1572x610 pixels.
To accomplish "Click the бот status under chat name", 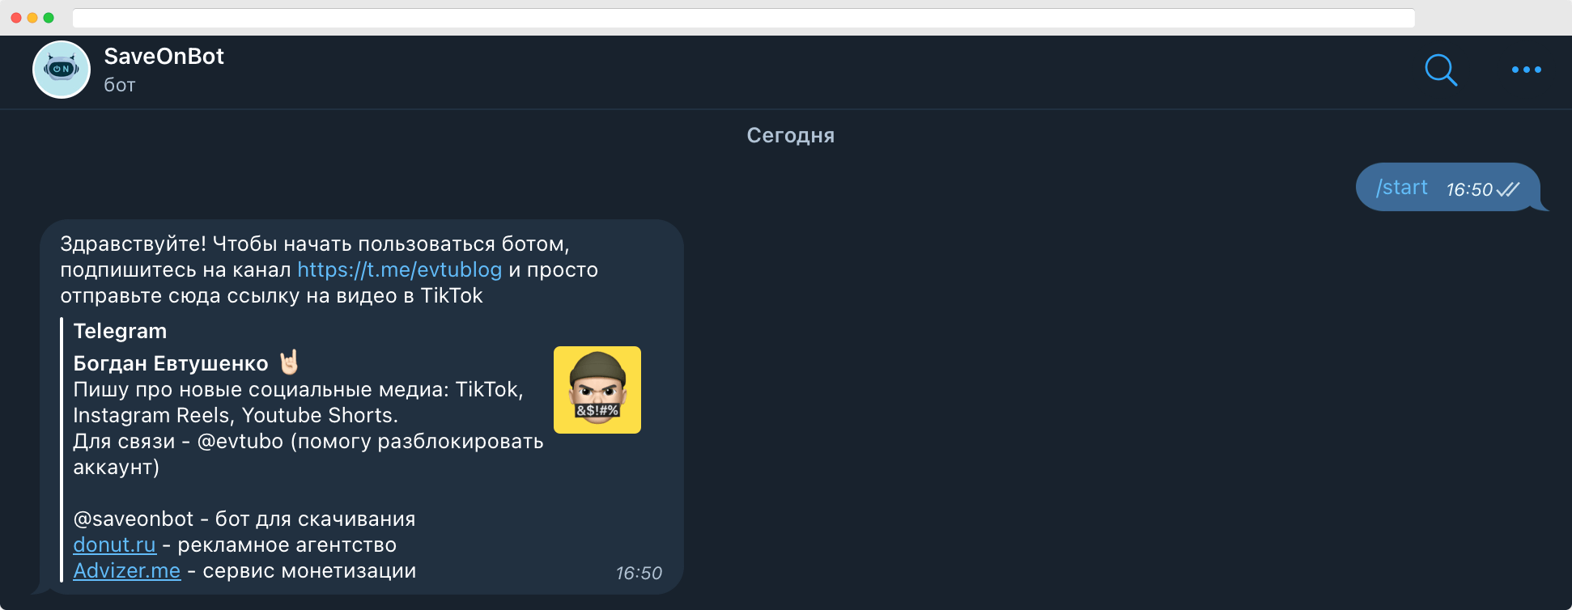I will (119, 85).
